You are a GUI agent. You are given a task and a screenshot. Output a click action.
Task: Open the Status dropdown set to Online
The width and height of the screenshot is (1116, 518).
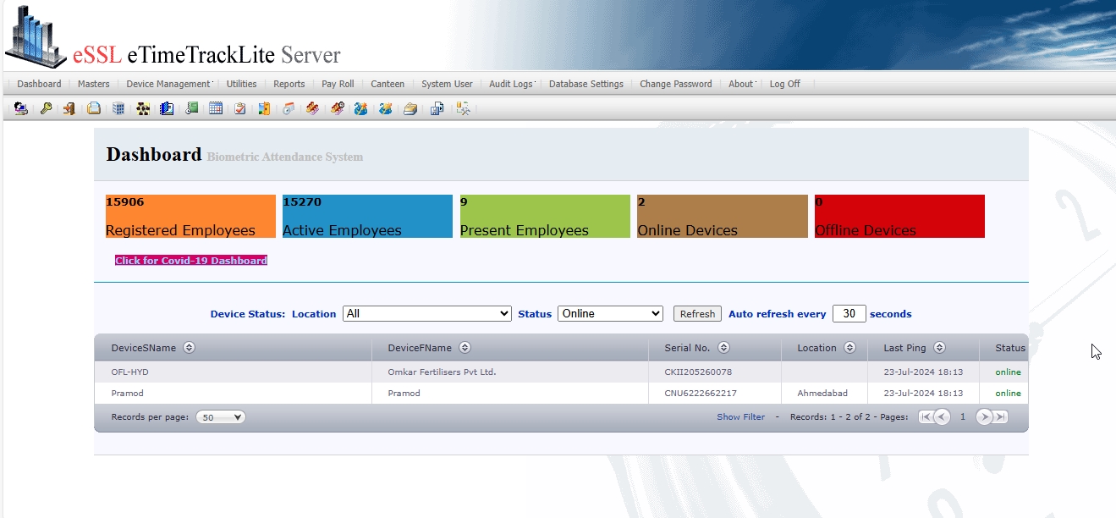tap(610, 313)
